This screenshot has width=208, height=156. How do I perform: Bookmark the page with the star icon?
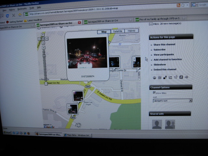(x=183, y=5)
